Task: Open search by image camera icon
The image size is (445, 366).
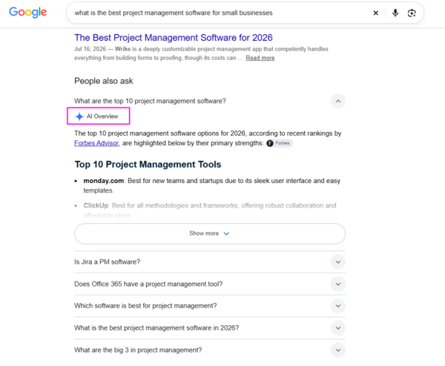Action: click(412, 13)
